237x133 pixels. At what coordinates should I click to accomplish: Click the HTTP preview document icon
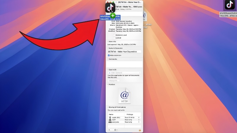[124, 95]
